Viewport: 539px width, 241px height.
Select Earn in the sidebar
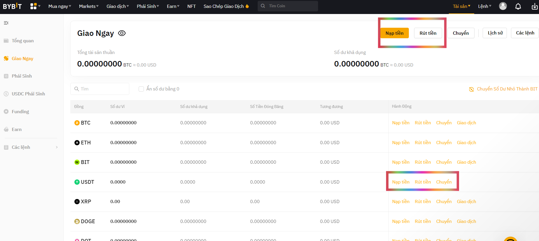coord(17,129)
